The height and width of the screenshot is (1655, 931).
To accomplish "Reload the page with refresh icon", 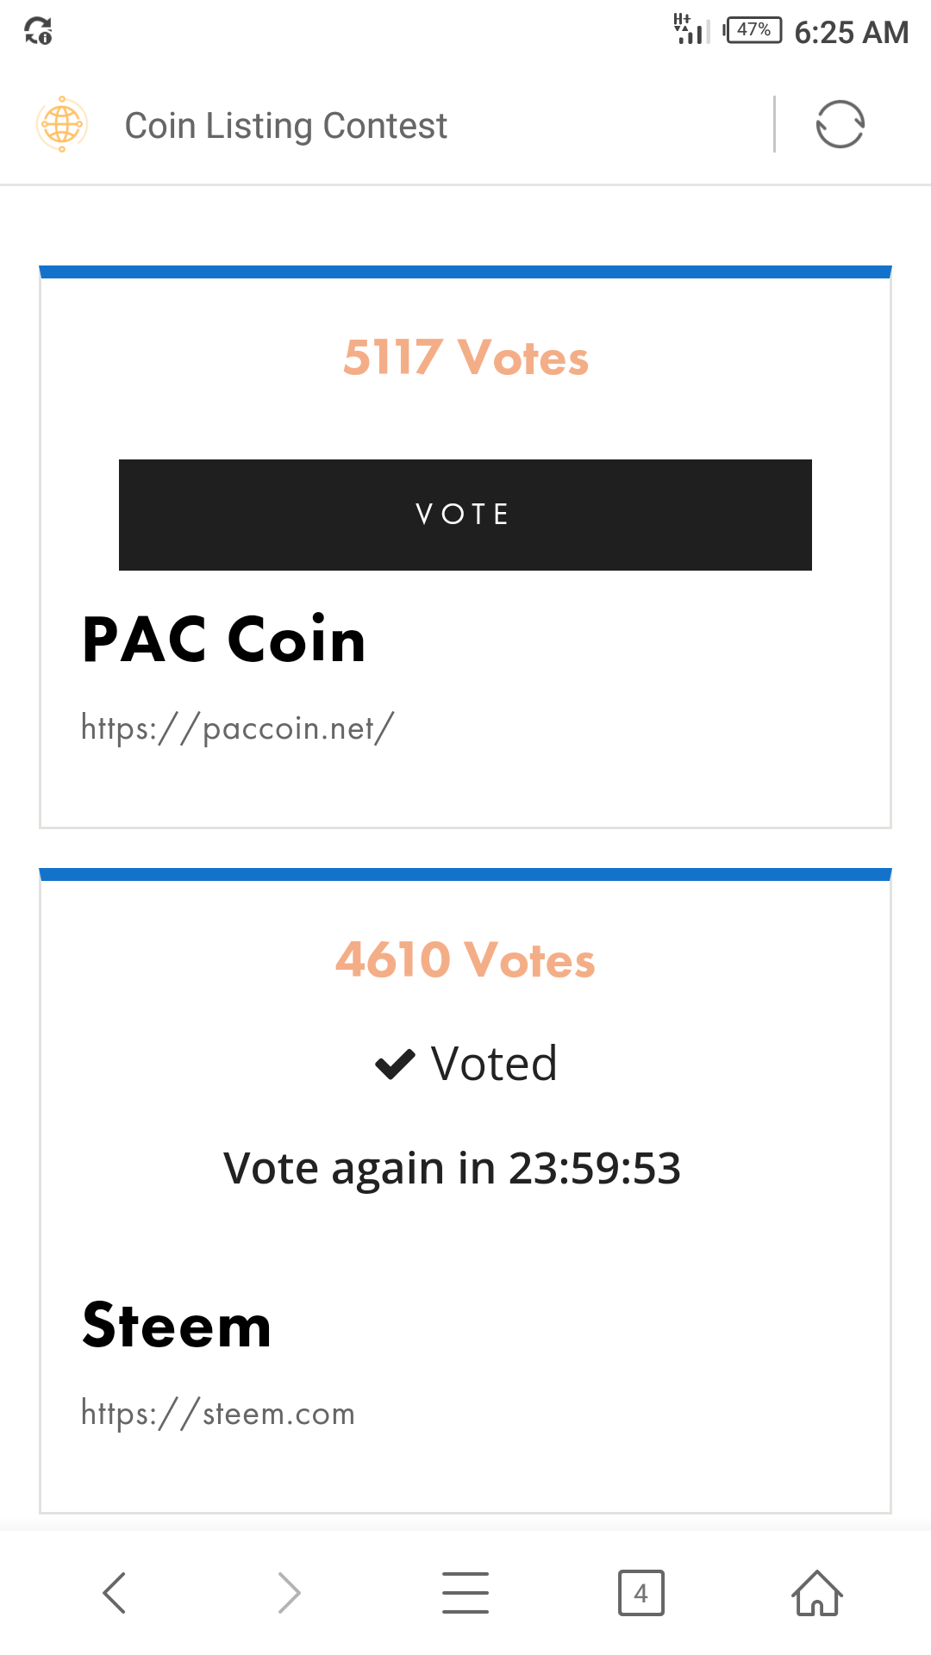I will click(x=840, y=125).
